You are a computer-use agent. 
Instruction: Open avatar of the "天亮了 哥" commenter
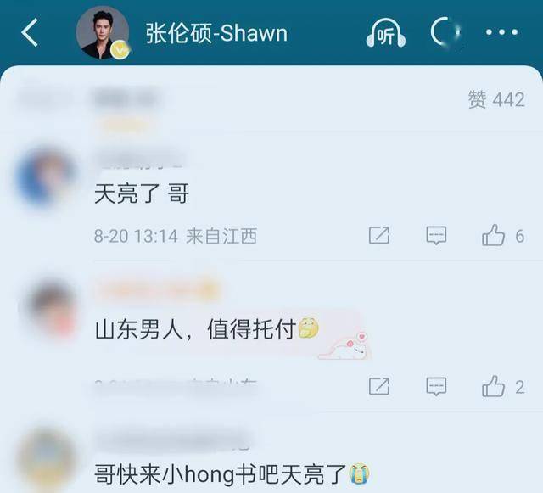pyautogui.click(x=46, y=176)
